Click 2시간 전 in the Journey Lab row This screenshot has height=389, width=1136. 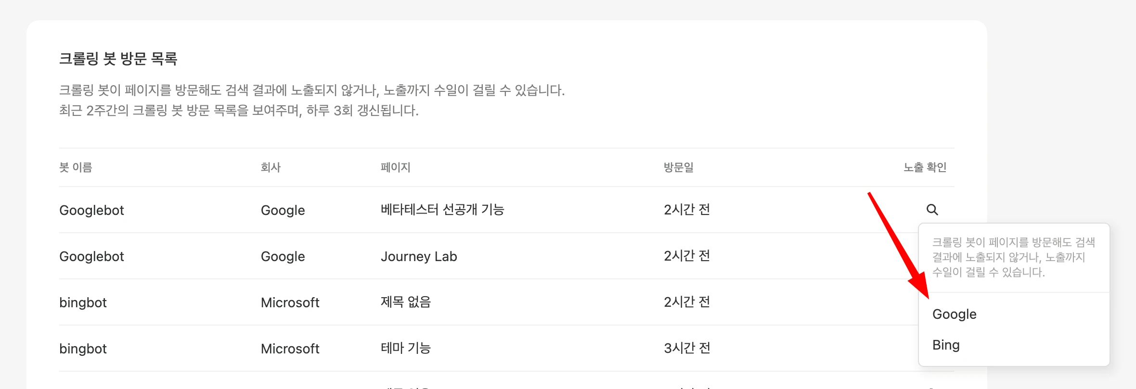click(687, 256)
